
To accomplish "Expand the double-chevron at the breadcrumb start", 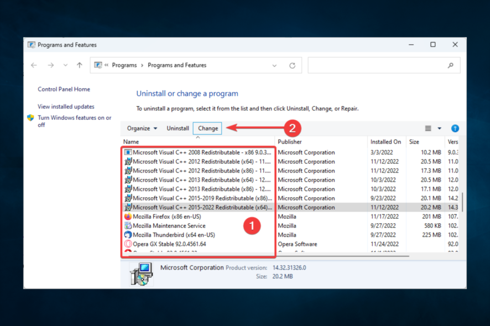I will pos(107,65).
